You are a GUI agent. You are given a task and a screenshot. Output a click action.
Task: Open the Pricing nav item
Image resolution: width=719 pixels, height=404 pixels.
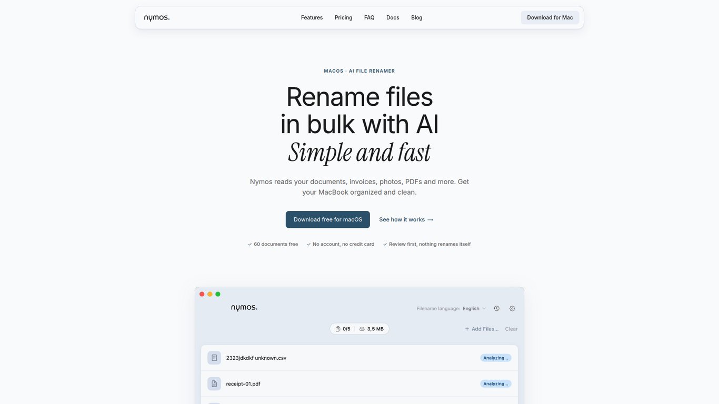tap(343, 18)
